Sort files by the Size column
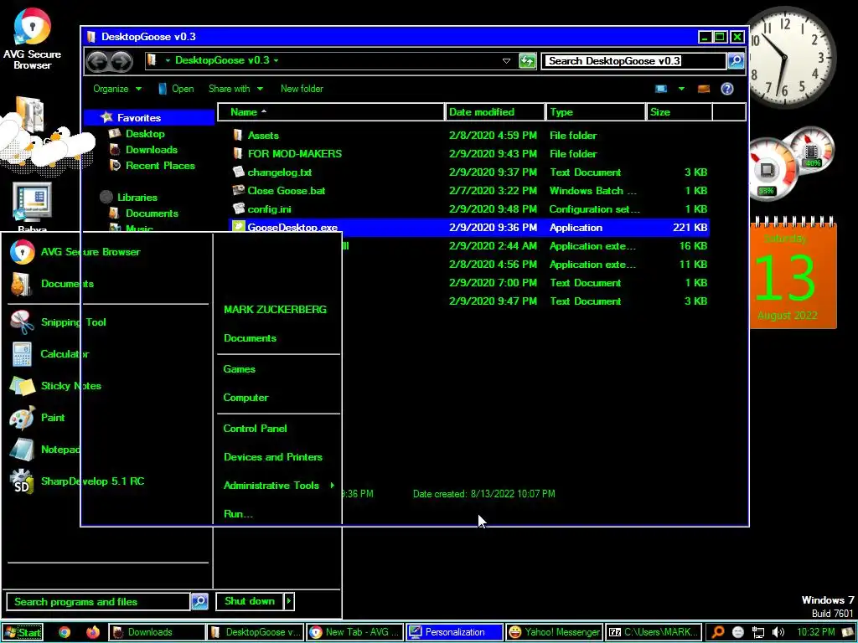This screenshot has height=643, width=858. [679, 111]
